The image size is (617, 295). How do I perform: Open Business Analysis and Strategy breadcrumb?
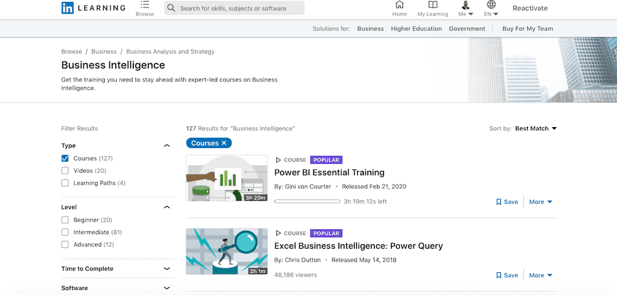click(x=170, y=51)
